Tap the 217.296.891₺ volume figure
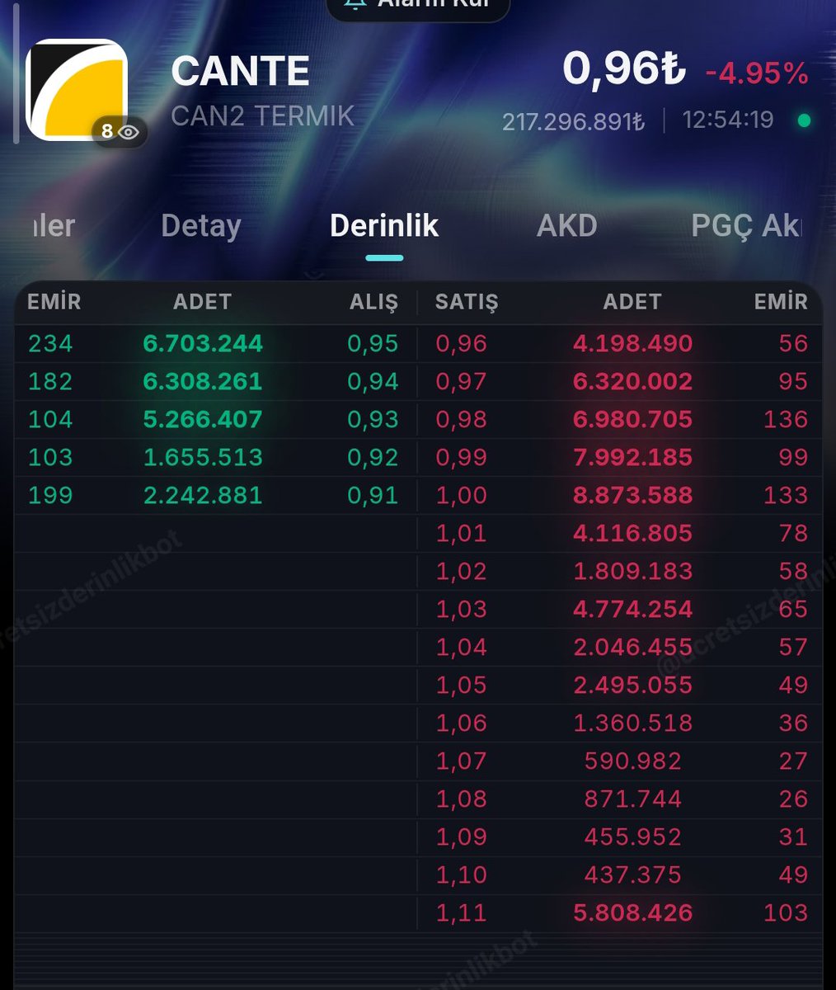 [573, 121]
